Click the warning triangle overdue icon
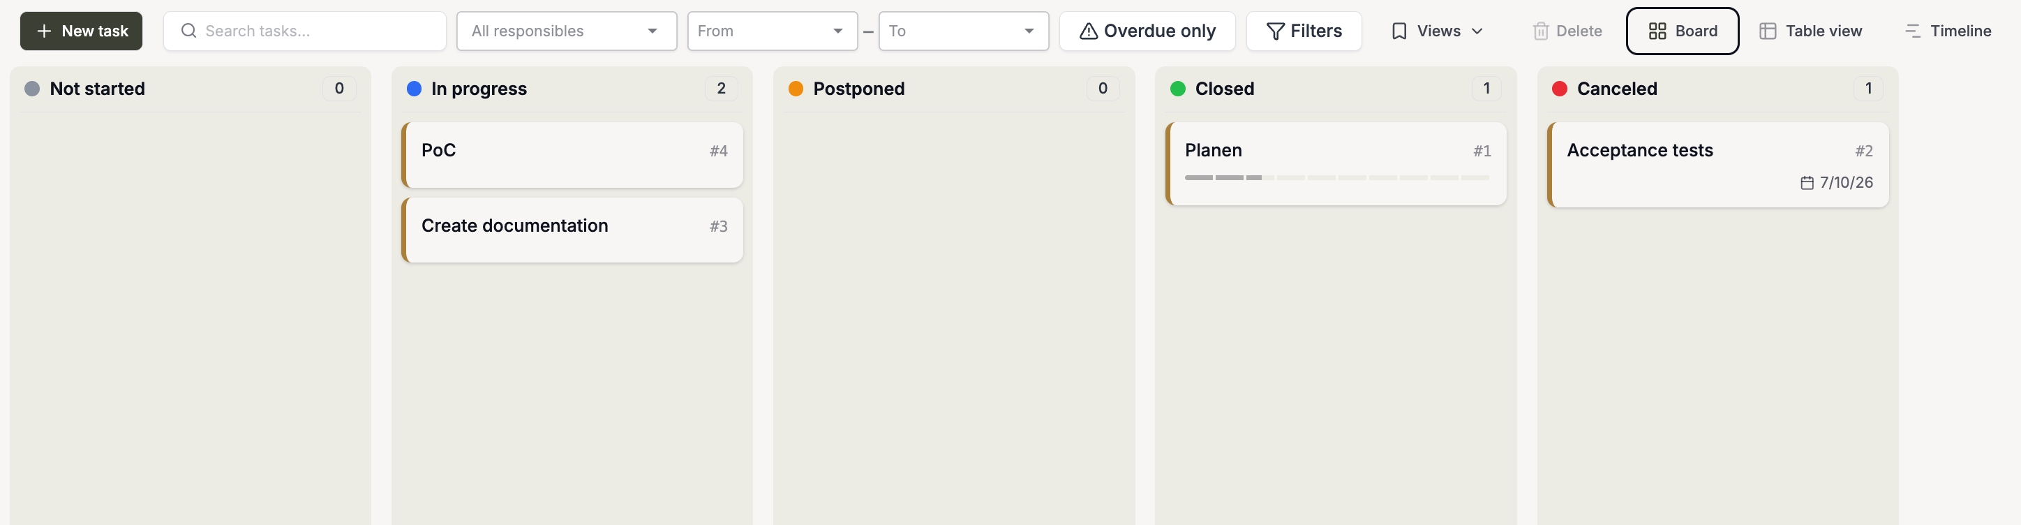Image resolution: width=2021 pixels, height=525 pixels. tap(1088, 31)
